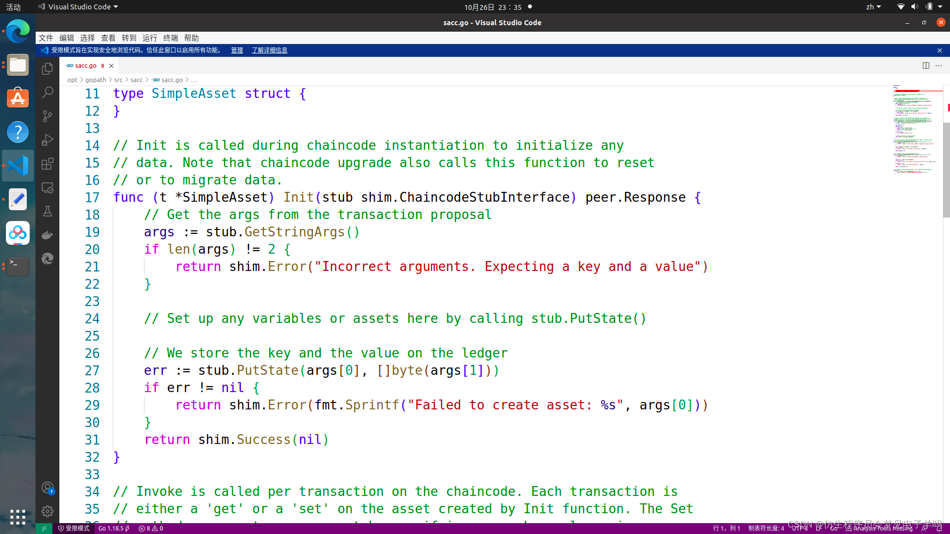The width and height of the screenshot is (950, 534).
Task: Open the 编辑 menu
Action: tap(67, 38)
